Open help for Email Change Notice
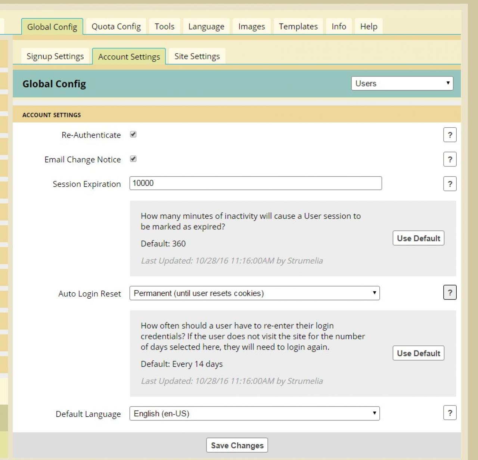 pyautogui.click(x=450, y=159)
